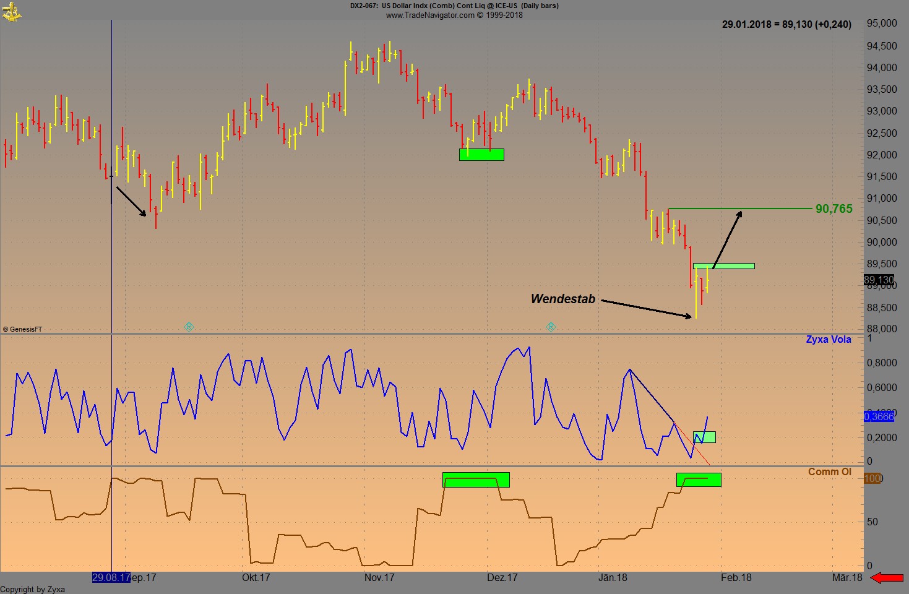Click the golden sextant logo icon
Image resolution: width=909 pixels, height=594 pixels.
click(13, 11)
